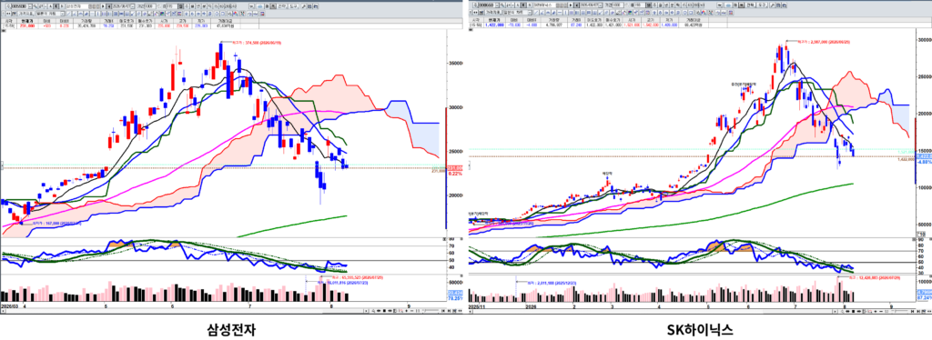Open the code dropdown arrow in the 삼성전자 chart

[30, 6]
